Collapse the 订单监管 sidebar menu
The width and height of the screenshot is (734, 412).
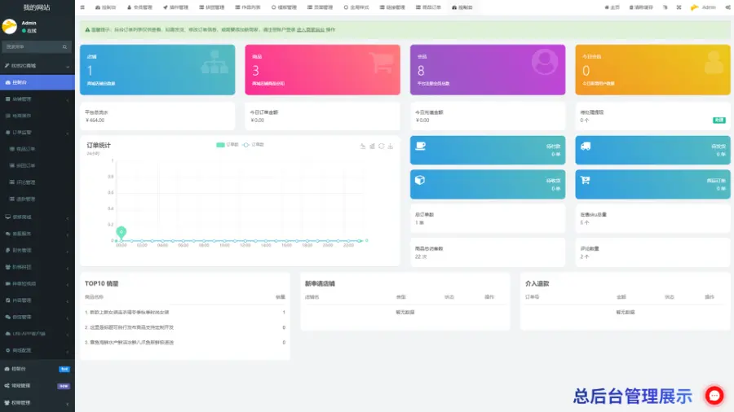coord(37,132)
